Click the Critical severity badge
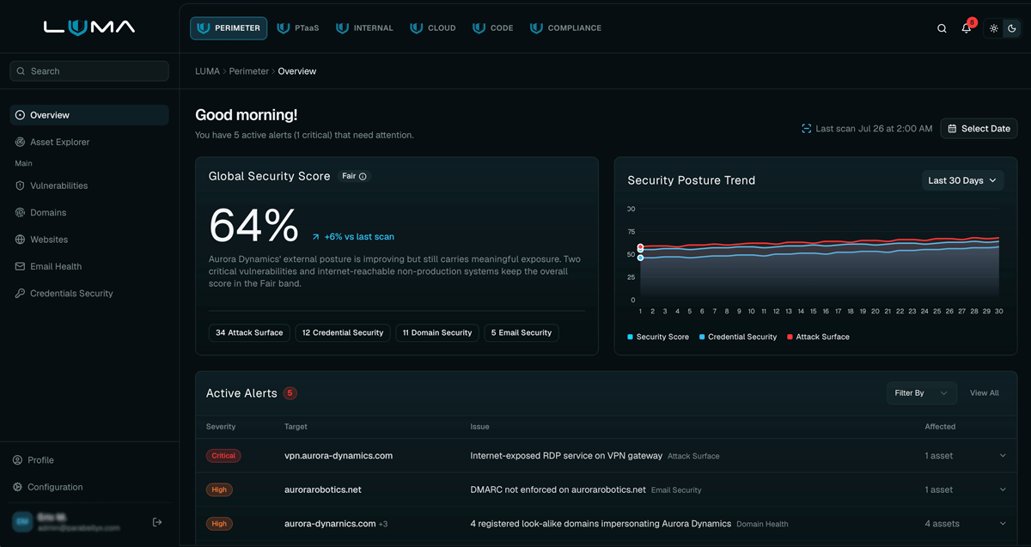Viewport: 1031px width, 547px height. [223, 456]
